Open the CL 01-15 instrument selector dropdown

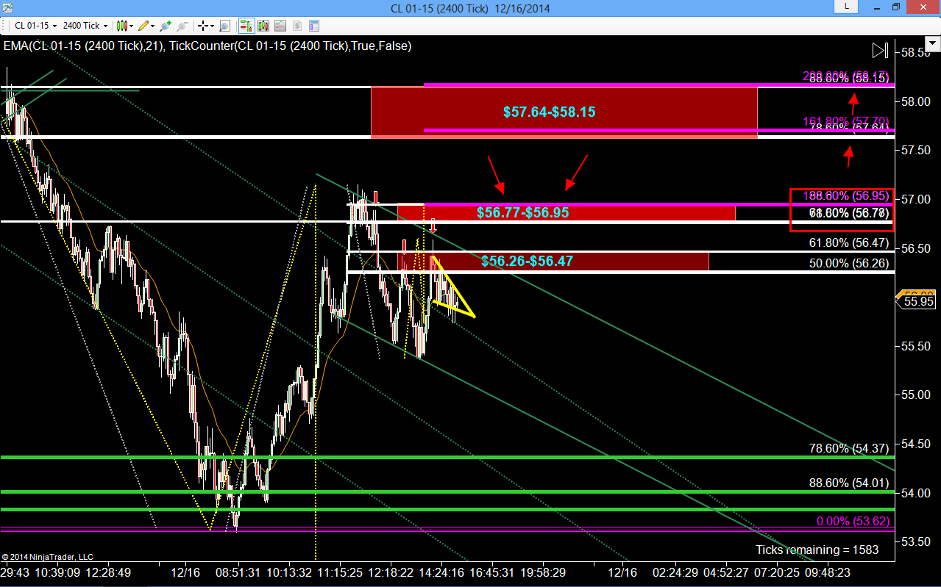click(35, 26)
